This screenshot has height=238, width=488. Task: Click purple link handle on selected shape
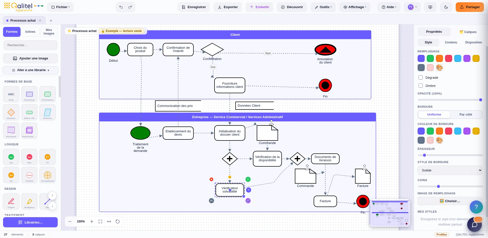[248, 201]
